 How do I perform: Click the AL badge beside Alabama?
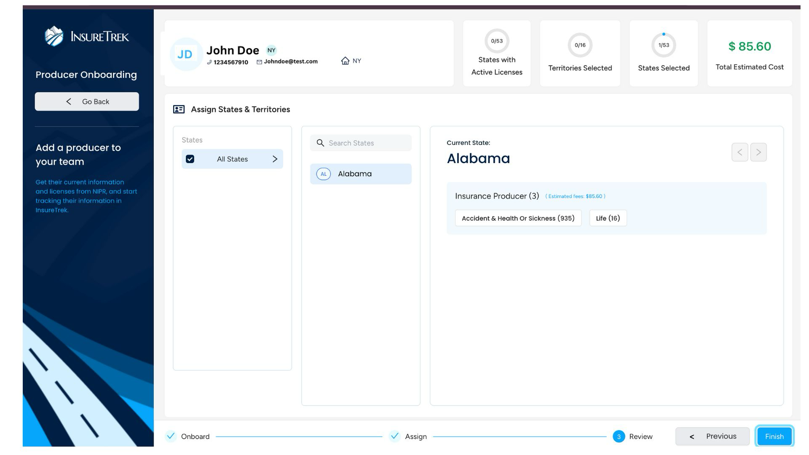point(323,174)
